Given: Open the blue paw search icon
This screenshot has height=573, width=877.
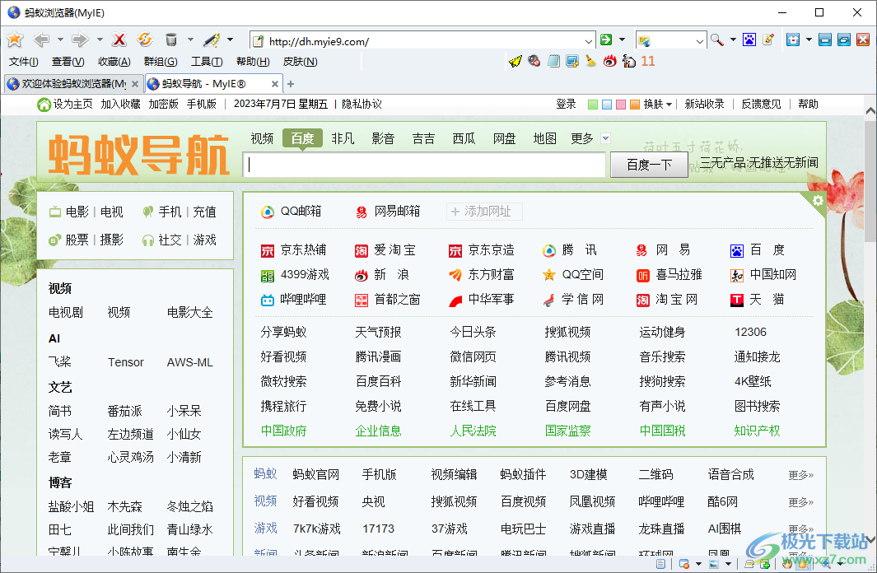Looking at the screenshot, I should (x=749, y=39).
